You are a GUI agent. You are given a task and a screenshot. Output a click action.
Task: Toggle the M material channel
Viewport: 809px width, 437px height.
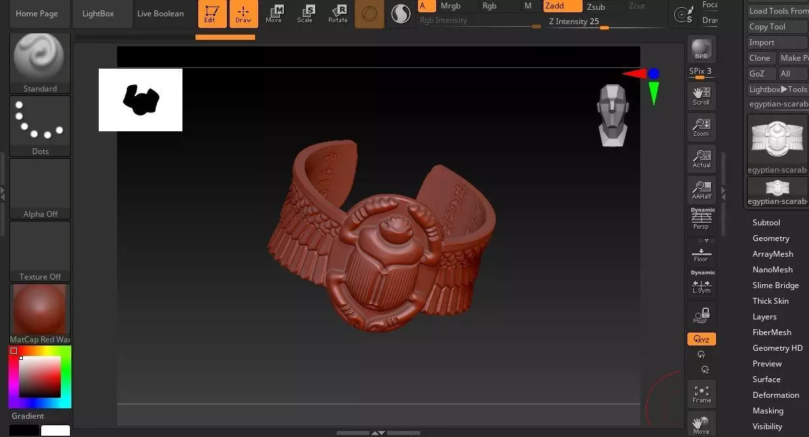coord(528,6)
